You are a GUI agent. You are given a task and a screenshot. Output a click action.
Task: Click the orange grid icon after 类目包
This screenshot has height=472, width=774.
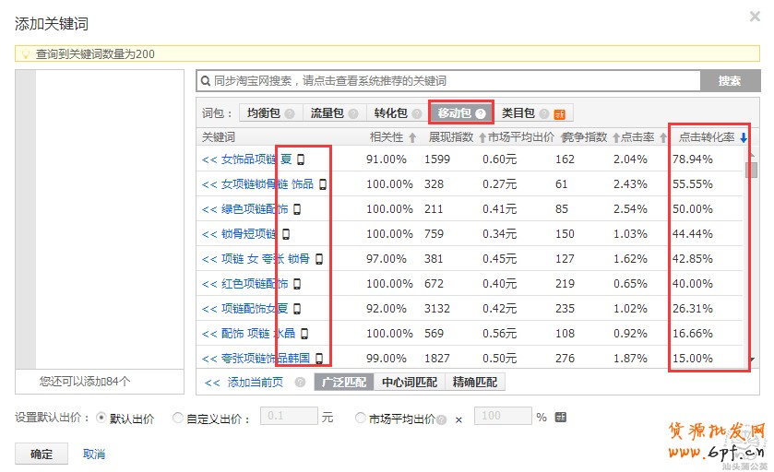pos(559,114)
